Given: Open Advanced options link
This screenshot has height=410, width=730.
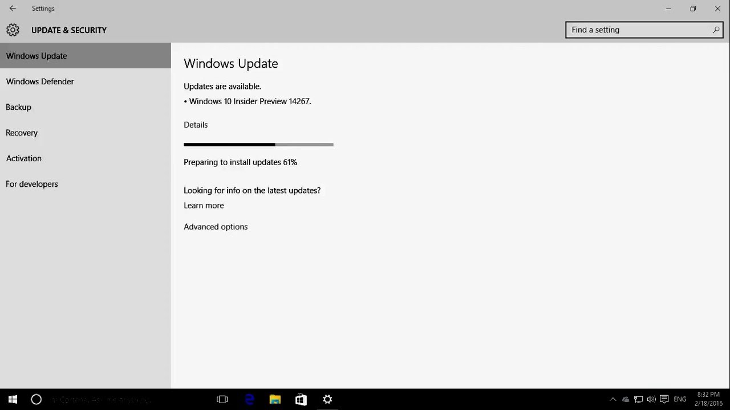Looking at the screenshot, I should [x=216, y=227].
